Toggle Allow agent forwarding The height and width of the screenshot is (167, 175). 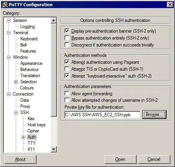[x=67, y=93]
